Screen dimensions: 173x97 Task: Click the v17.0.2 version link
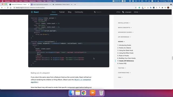click(118, 12)
